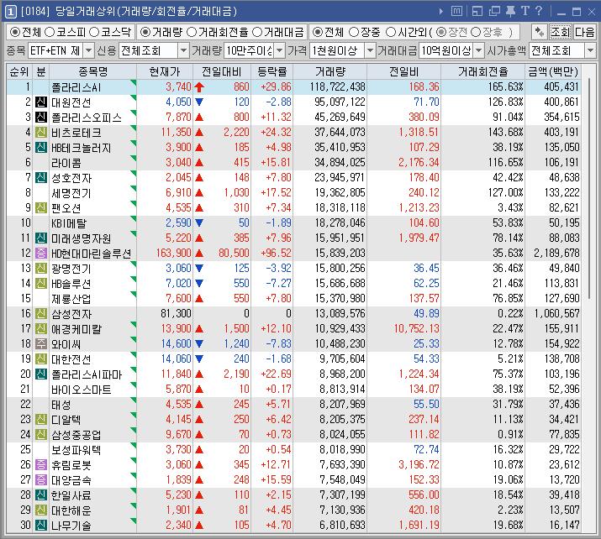Screen dimensions: 601x539
Task: Select the 삼성중공업 stock name
Action: [76, 435]
